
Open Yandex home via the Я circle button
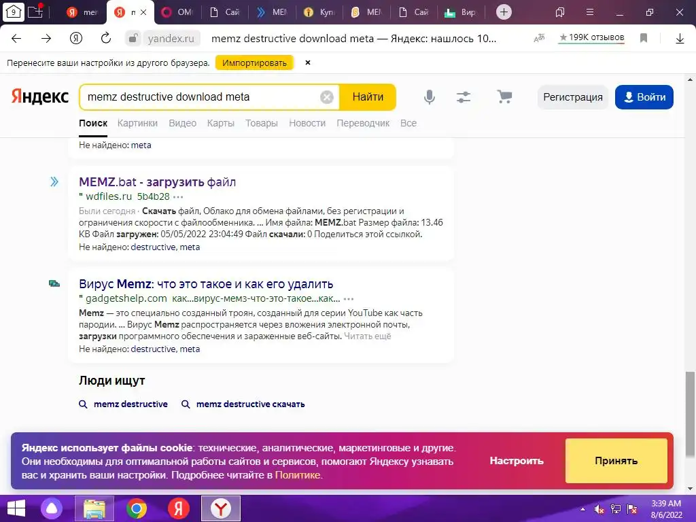click(76, 39)
